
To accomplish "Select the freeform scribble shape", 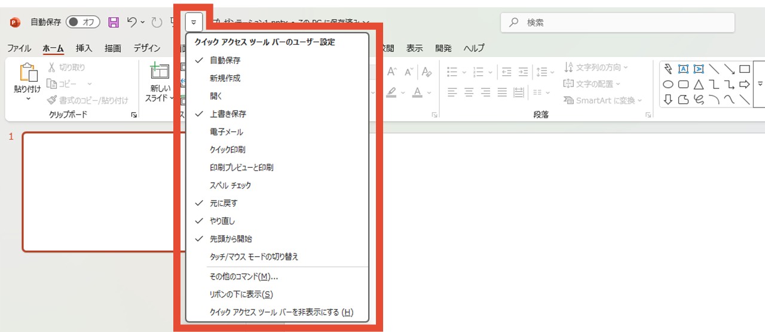I will pos(698,100).
